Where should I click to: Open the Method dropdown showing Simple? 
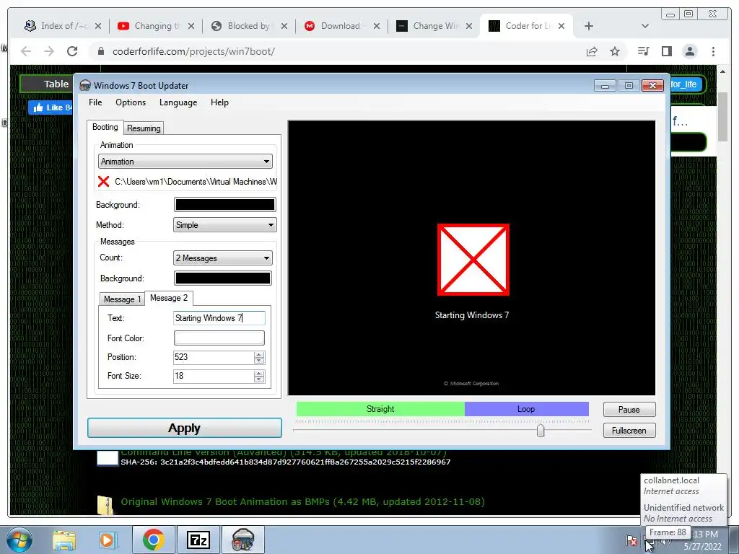pyautogui.click(x=225, y=225)
